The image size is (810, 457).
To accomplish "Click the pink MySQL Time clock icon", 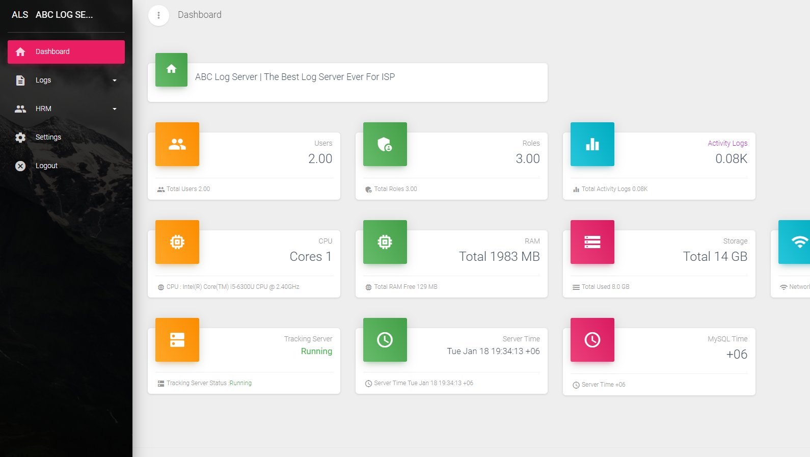I will [x=592, y=340].
